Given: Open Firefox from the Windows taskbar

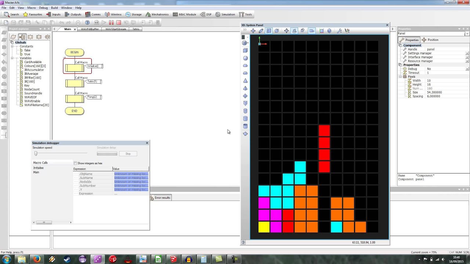Looking at the screenshot, I should coord(37,259).
